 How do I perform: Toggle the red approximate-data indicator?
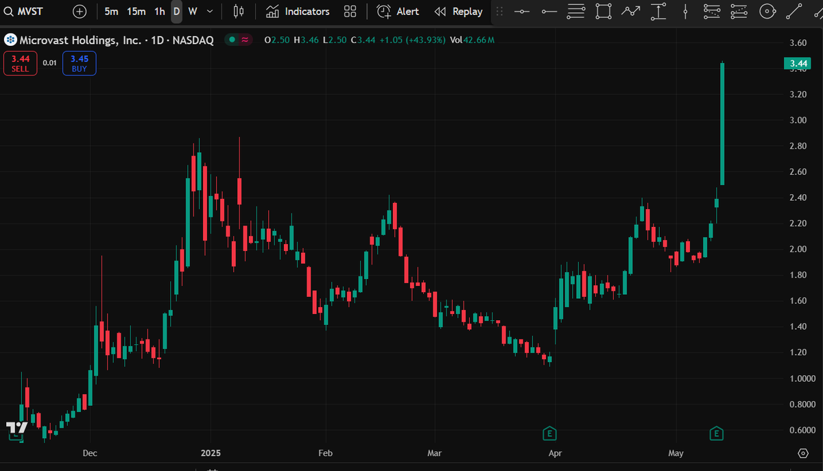(x=244, y=40)
